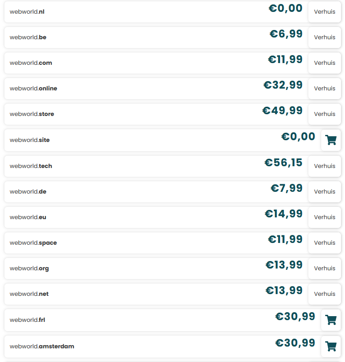The height and width of the screenshot is (362, 345).
Task: Select the webworld.online domain row
Action: point(172,89)
